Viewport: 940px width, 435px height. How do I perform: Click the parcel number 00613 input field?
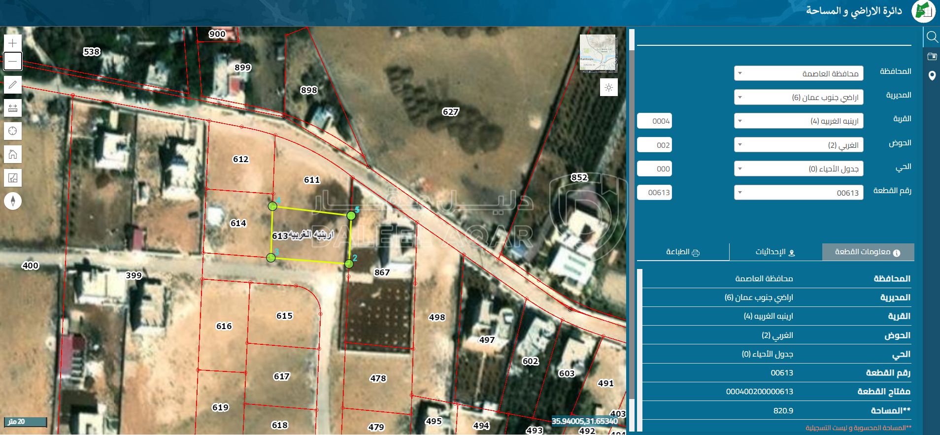pyautogui.click(x=655, y=193)
